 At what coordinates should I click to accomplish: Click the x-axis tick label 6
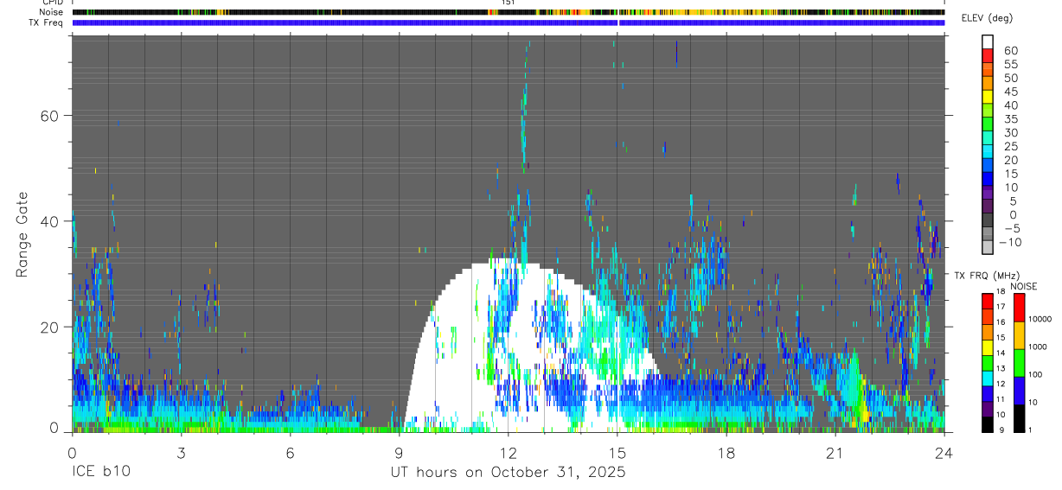pyautogui.click(x=290, y=453)
